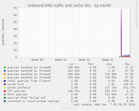
Task: Click 'queries that failed acl' legend label
Action: pos(27,98)
